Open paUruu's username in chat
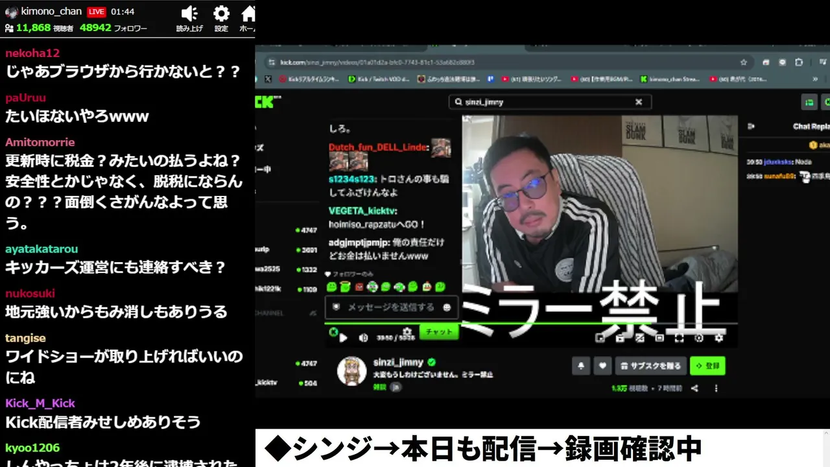The image size is (830, 467). point(26,98)
